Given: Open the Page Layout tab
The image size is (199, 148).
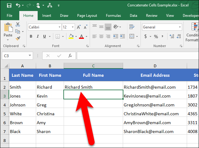Looking at the screenshot, I should point(87,16).
